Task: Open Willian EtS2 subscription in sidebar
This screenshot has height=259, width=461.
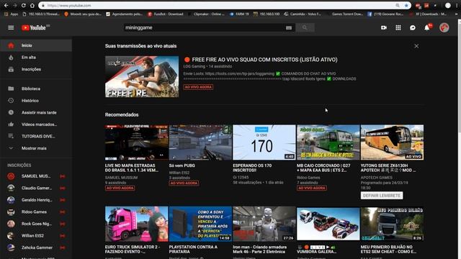Action: (x=36, y=235)
